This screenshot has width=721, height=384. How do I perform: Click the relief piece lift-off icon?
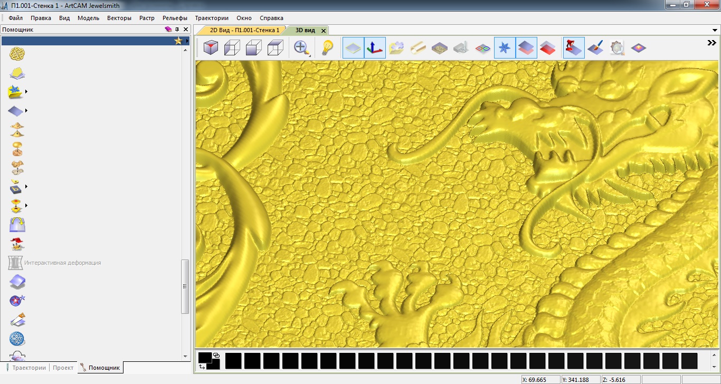tap(17, 168)
